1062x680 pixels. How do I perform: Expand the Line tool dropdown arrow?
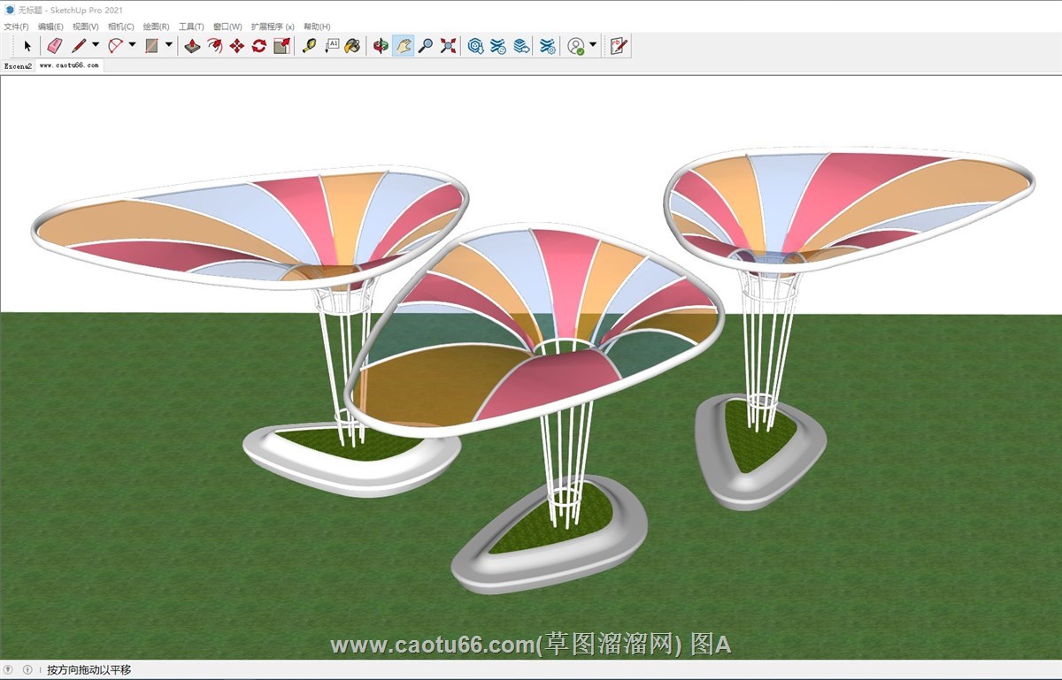(x=96, y=45)
